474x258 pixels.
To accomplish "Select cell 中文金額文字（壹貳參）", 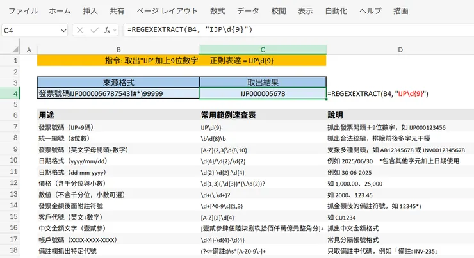I will coord(118,229).
